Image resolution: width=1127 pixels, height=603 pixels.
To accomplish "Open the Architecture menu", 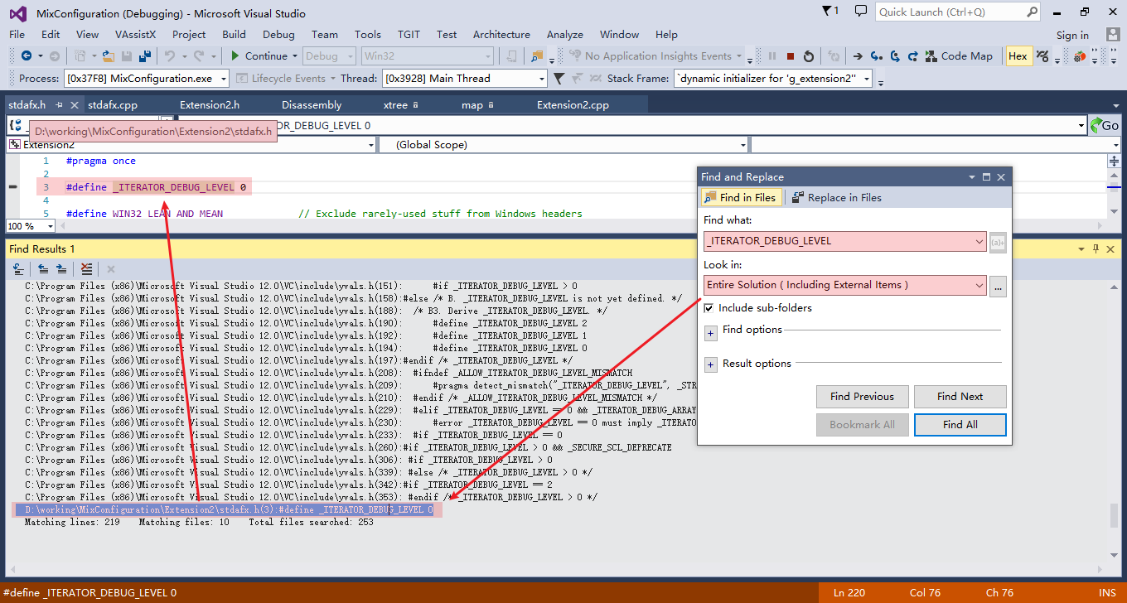I will [x=501, y=35].
